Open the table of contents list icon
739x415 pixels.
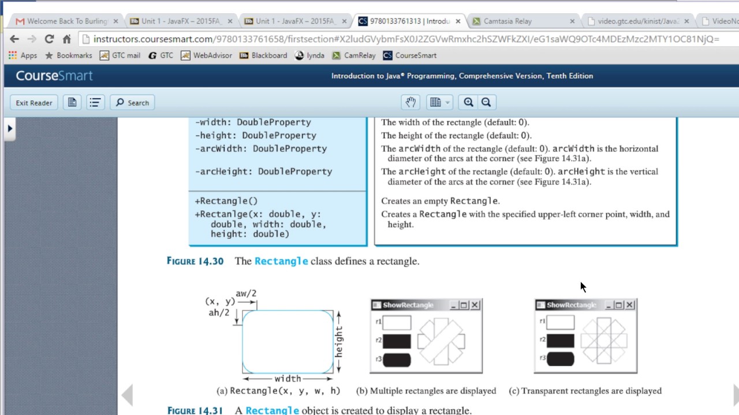pos(95,103)
